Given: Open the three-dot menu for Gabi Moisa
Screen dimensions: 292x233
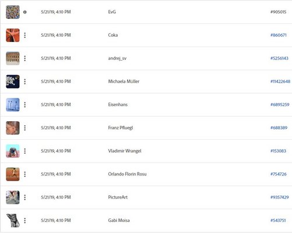Looking at the screenshot, I should (25, 220).
